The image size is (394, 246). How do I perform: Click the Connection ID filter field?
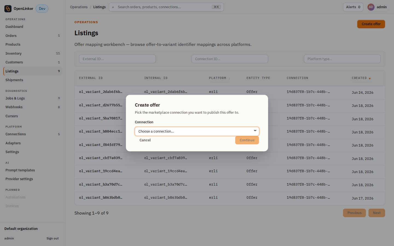click(x=230, y=59)
